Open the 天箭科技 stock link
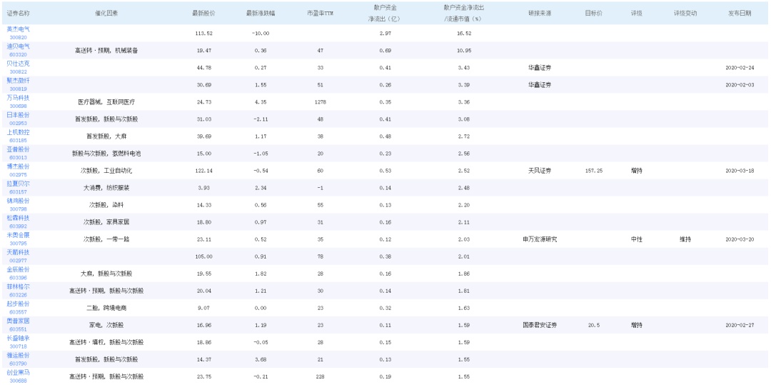The height and width of the screenshot is (385, 771). pyautogui.click(x=18, y=252)
